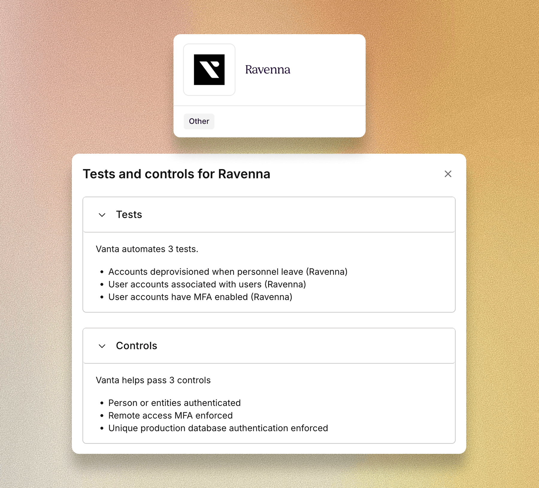Collapse the Controls section chevron
539x488 pixels.
[x=102, y=346]
